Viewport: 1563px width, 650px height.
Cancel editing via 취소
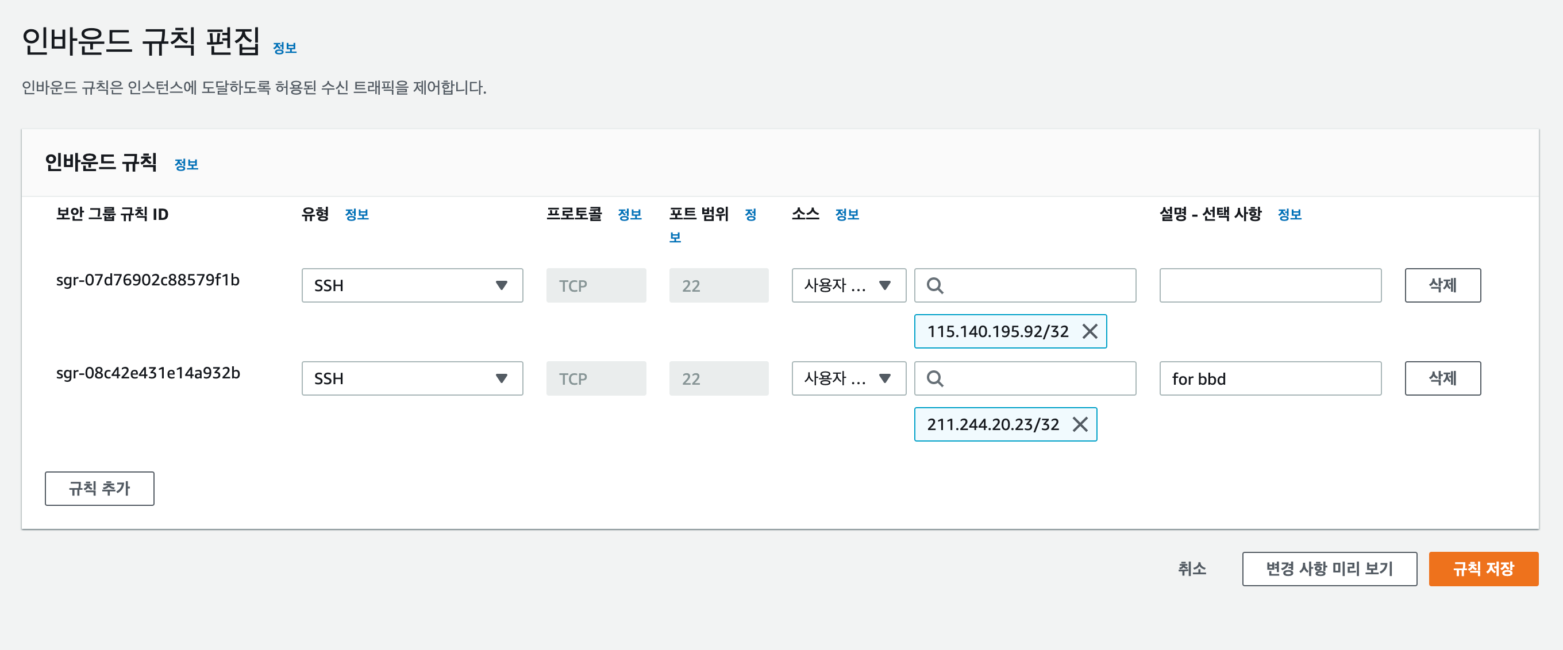click(x=1192, y=568)
